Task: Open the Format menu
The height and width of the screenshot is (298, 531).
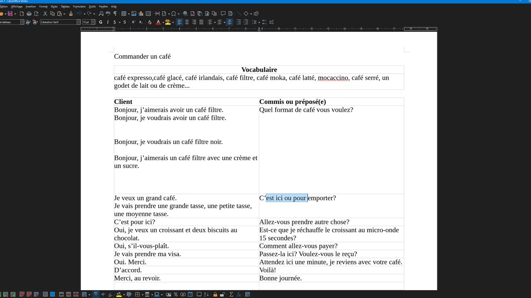Action: click(x=43, y=7)
